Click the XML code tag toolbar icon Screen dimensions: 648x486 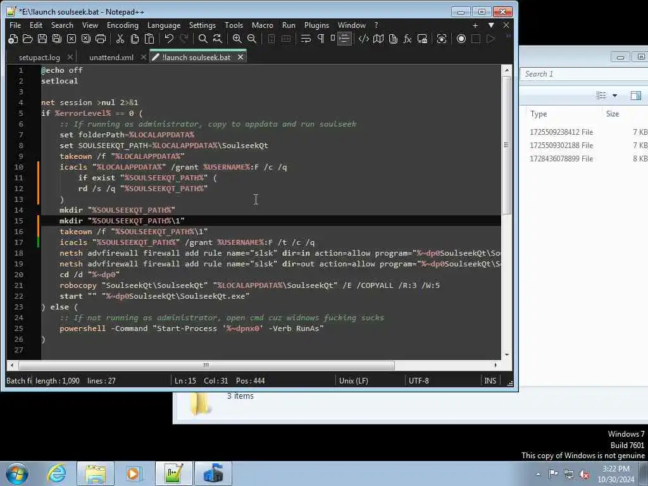[364, 39]
